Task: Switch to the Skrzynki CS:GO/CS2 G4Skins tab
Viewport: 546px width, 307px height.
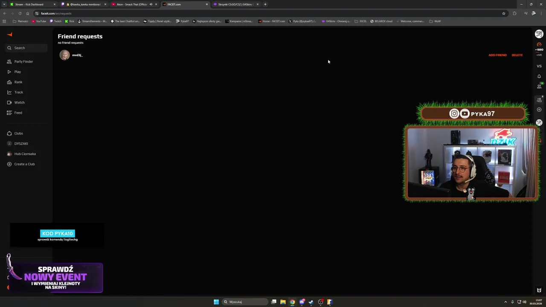Action: point(235,4)
